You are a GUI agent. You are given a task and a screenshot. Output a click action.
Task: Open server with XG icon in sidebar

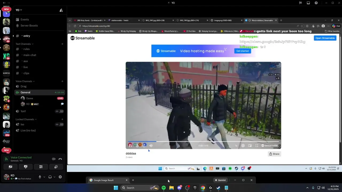6,56
